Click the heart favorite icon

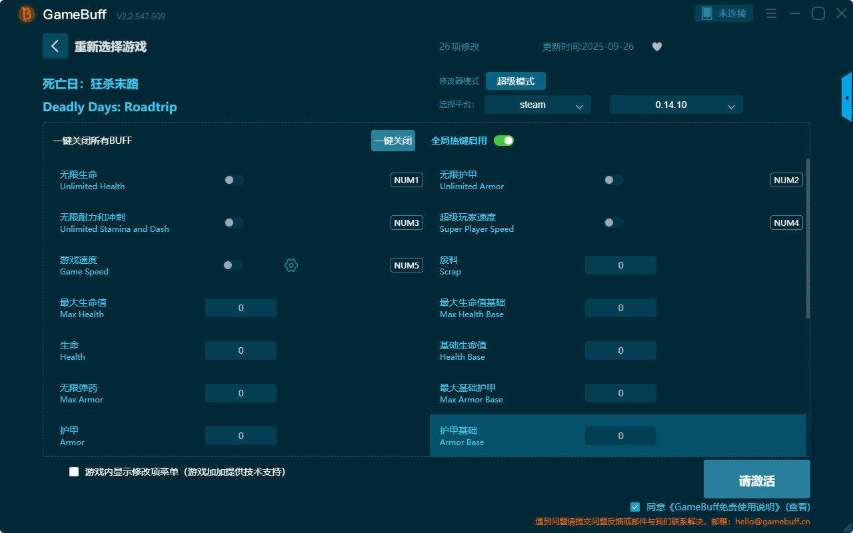657,47
